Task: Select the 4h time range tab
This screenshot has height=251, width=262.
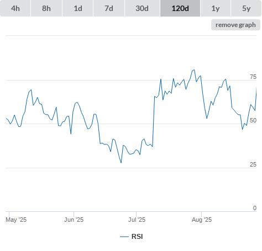Action: tap(15, 8)
